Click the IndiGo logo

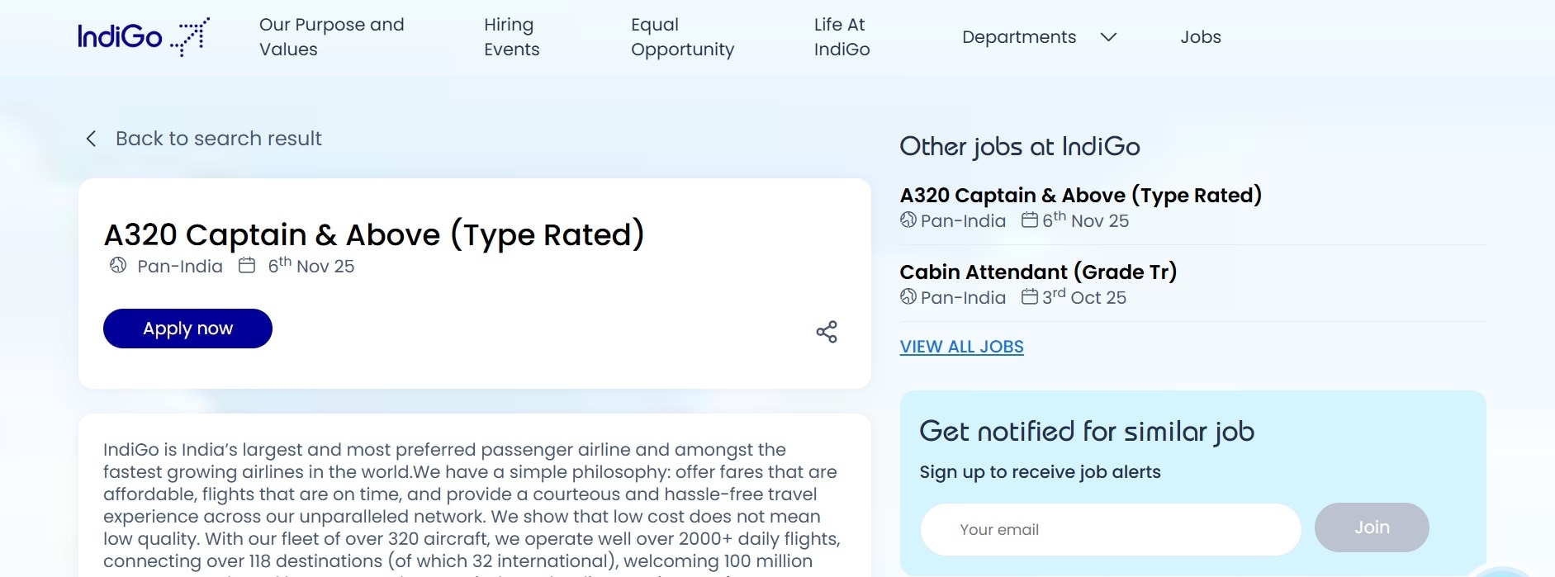point(144,37)
